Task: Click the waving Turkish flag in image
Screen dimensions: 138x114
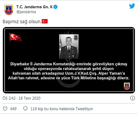Action: tap(15, 37)
